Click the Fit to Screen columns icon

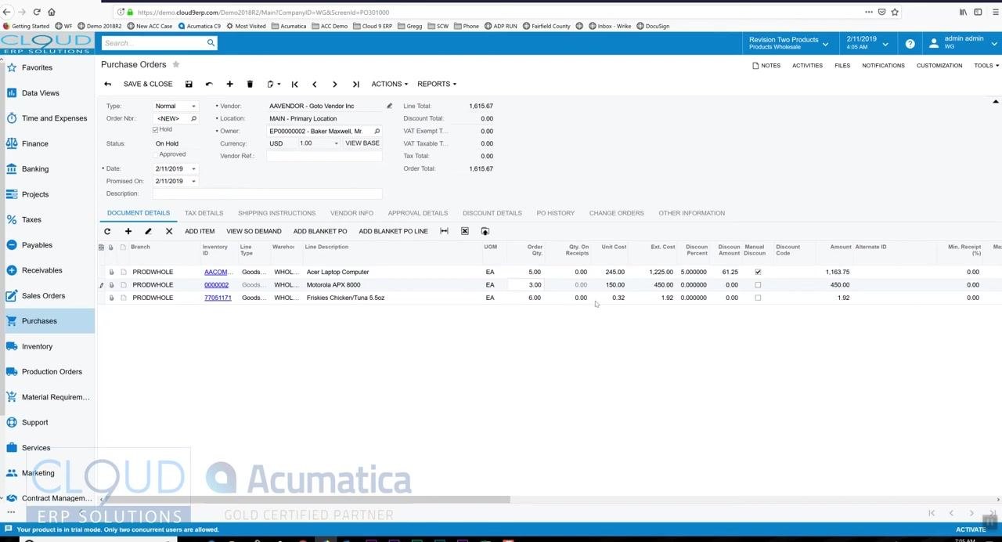[444, 231]
